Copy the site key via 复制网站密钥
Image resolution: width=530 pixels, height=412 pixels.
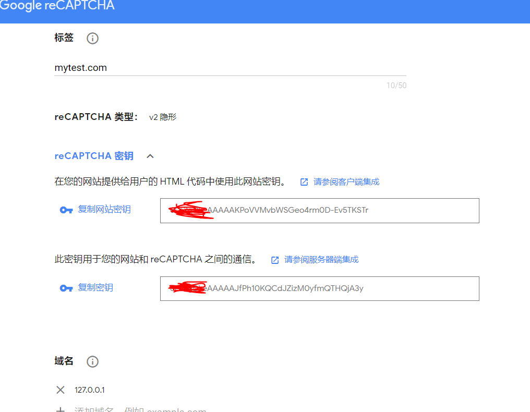pos(104,210)
